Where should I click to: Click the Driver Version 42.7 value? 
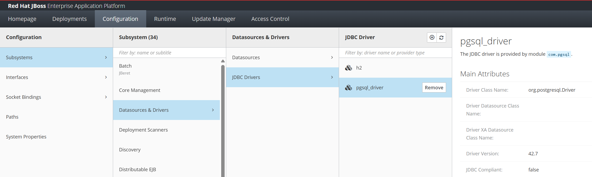tap(533, 153)
